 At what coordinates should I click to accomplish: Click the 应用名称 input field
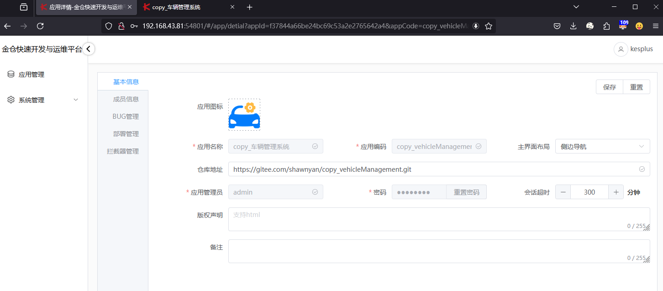276,147
